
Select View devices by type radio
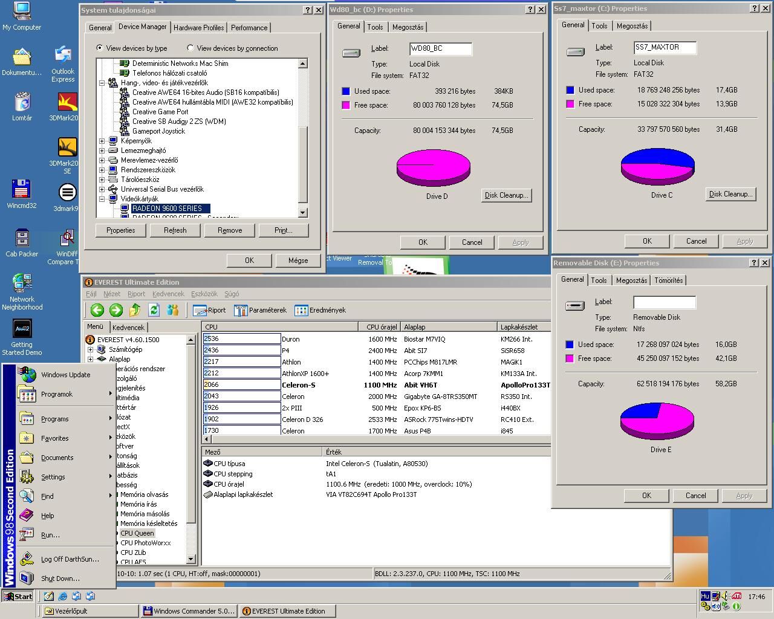click(100, 48)
